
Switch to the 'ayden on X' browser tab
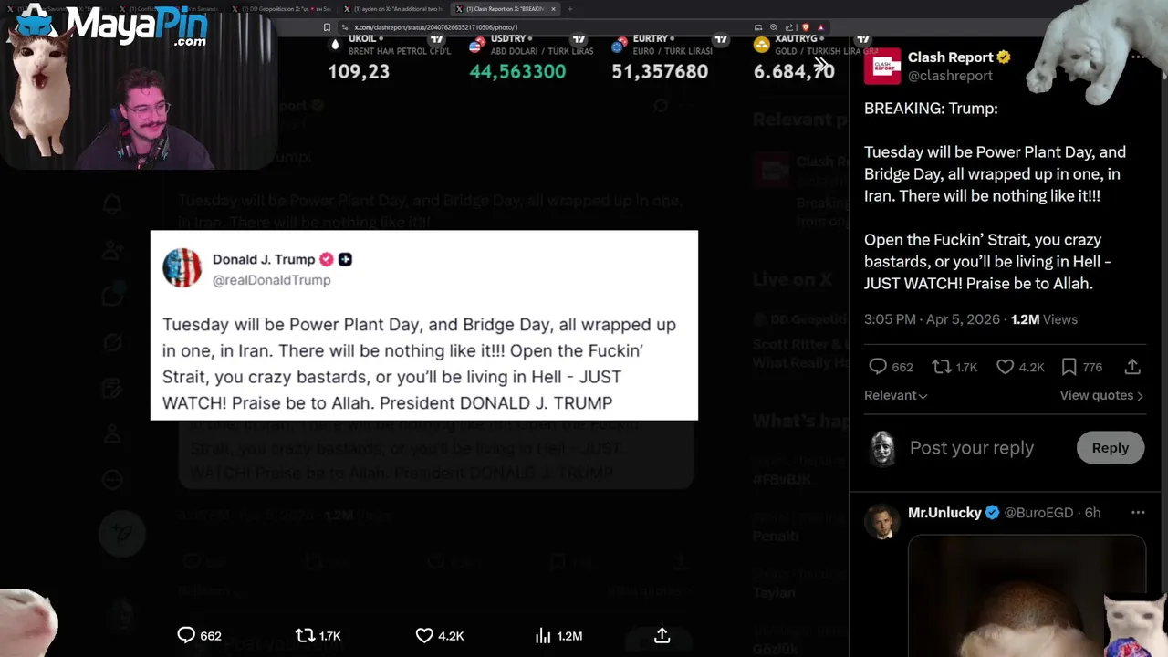coord(397,9)
